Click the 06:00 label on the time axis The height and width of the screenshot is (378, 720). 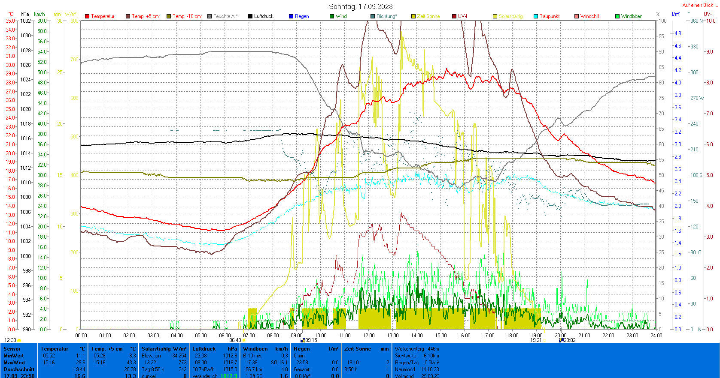225,336
